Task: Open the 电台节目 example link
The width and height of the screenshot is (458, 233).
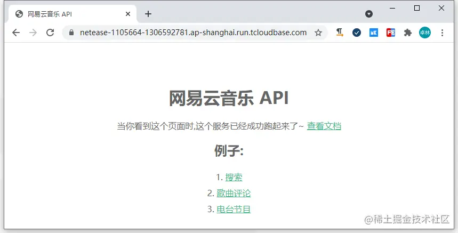Action: pos(234,210)
